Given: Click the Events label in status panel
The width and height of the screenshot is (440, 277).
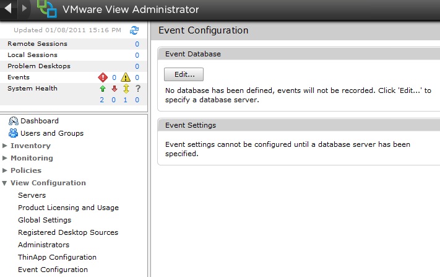Looking at the screenshot, I should 18,77.
